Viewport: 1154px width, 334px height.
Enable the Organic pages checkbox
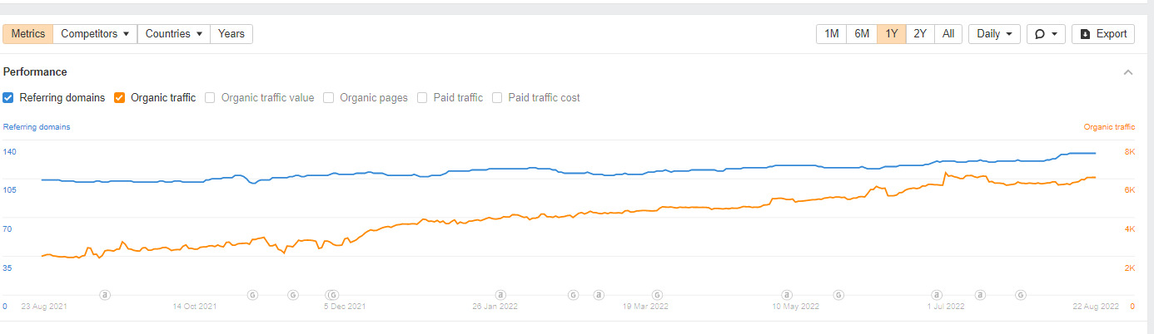pos(329,97)
